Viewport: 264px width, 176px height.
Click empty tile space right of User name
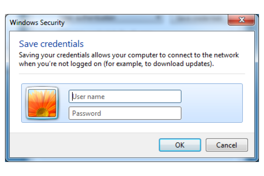point(212,97)
